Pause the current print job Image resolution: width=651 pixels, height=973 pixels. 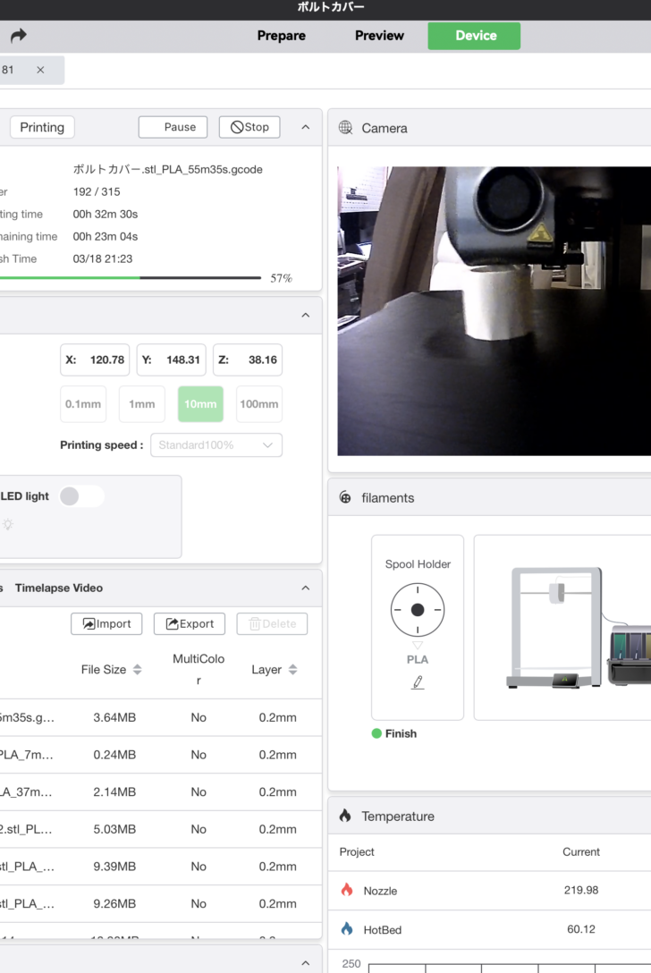[x=173, y=127]
